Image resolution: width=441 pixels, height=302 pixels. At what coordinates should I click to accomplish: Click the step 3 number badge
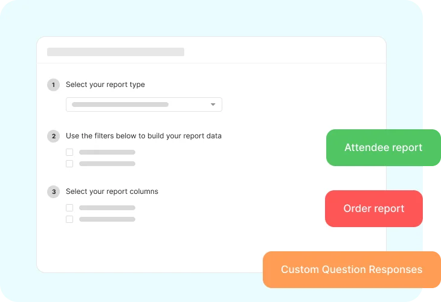coord(53,192)
